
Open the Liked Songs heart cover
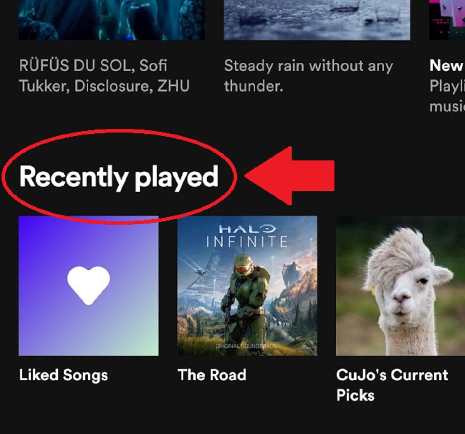[x=88, y=286]
